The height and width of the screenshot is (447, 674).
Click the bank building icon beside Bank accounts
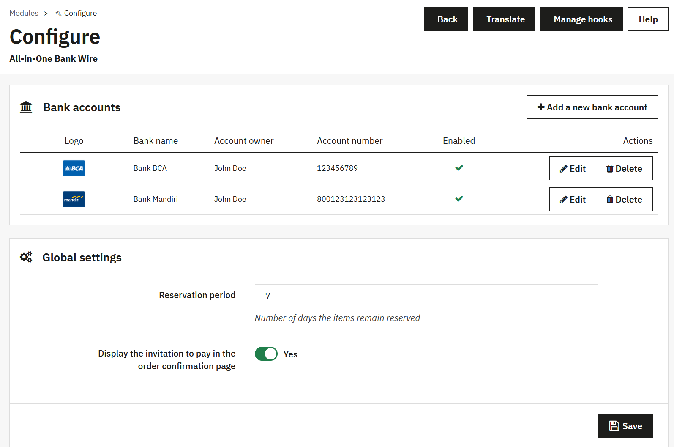click(26, 107)
